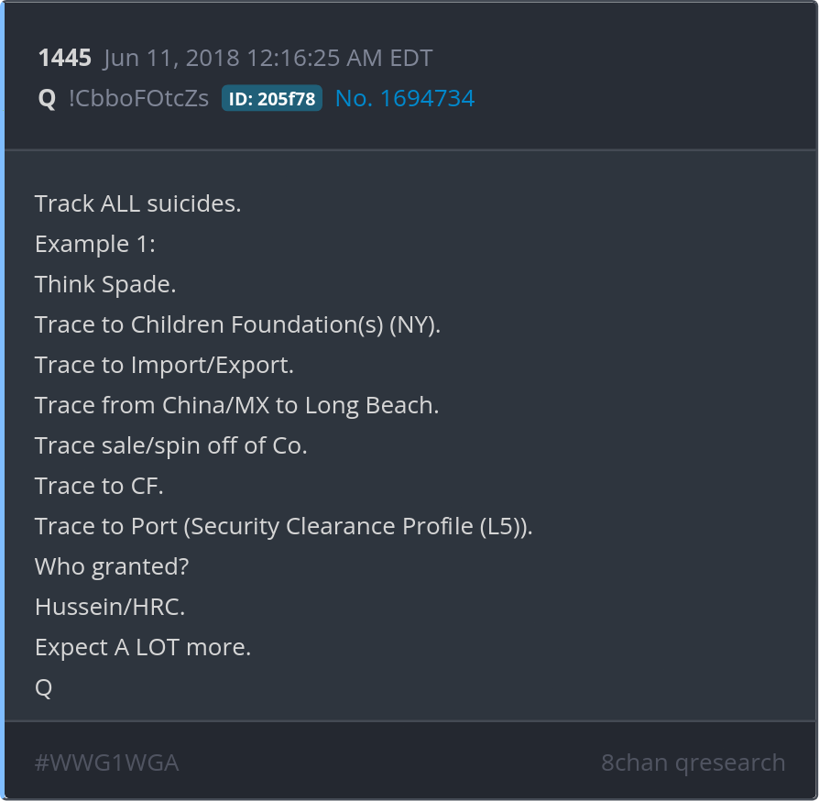
Task: Click the "Trace to Import/Export." line
Action: (164, 365)
